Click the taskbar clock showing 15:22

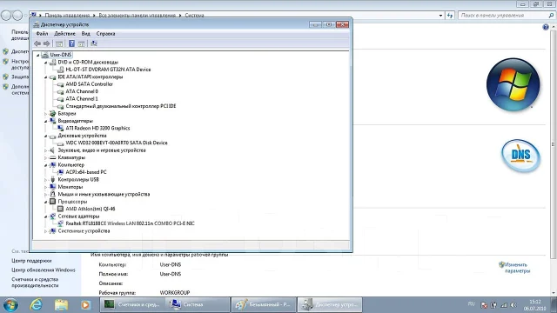(535, 305)
